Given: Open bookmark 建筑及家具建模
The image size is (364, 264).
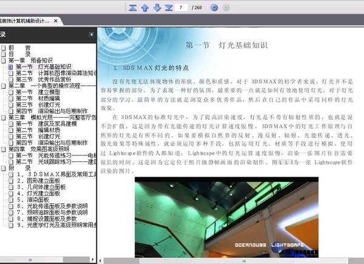Looking at the screenshot, I should [46, 124].
